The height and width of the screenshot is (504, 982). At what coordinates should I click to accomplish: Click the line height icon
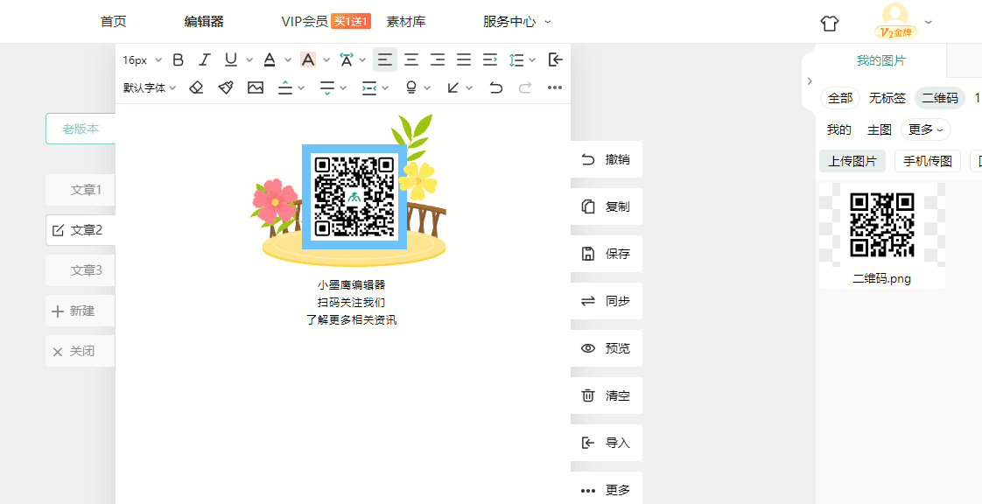(516, 60)
